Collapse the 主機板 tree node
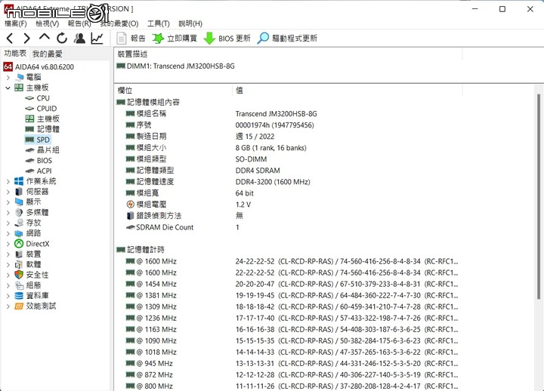 [8, 88]
